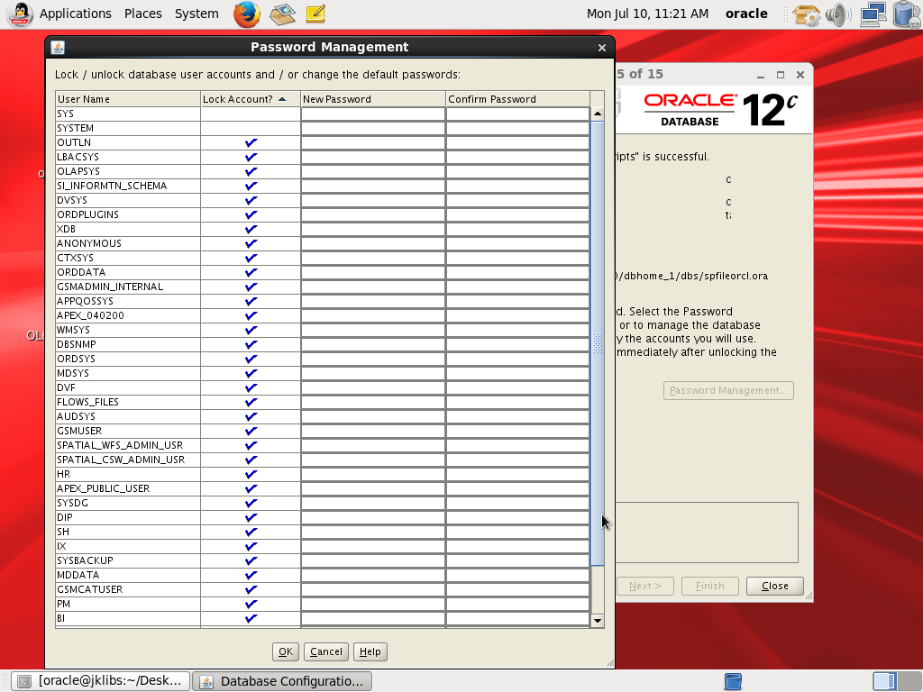This screenshot has height=692, width=923.
Task: Click the scrollbar up arrow
Action: click(x=597, y=114)
